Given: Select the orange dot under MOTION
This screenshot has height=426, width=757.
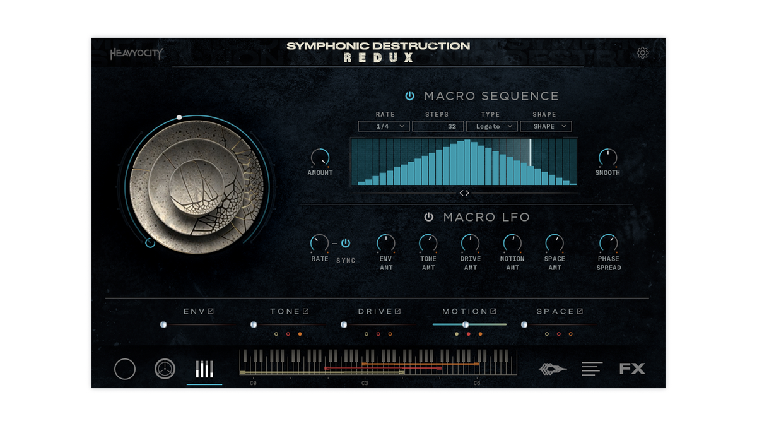Looking at the screenshot, I should pyautogui.click(x=480, y=334).
